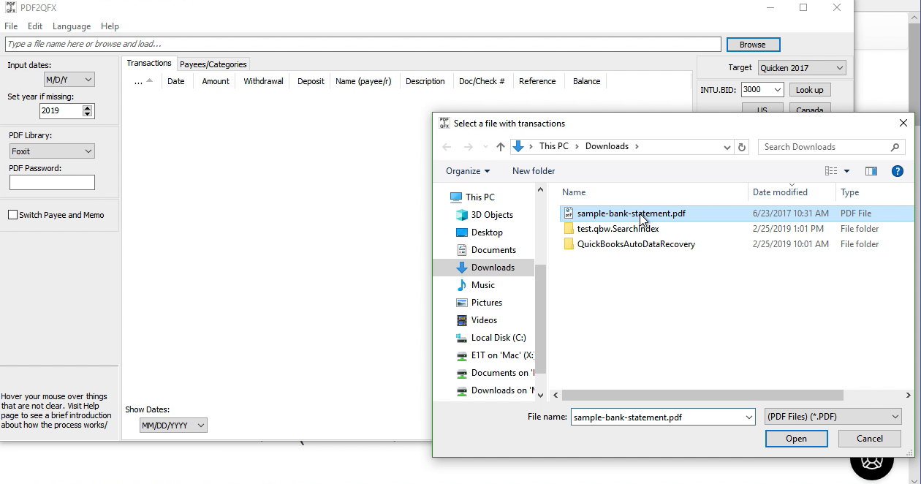The height and width of the screenshot is (484, 921).
Task: Select the QuickBooksAutoDataRecovery folder
Action: [636, 244]
